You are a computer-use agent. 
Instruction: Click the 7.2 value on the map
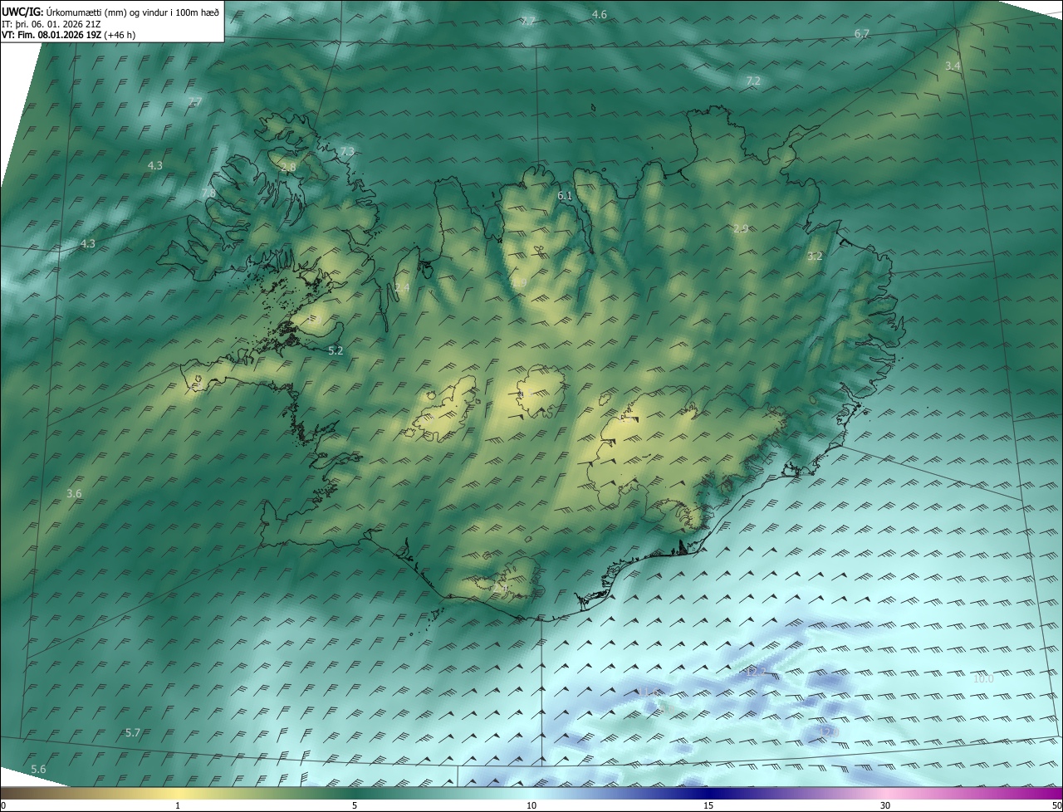pos(753,81)
